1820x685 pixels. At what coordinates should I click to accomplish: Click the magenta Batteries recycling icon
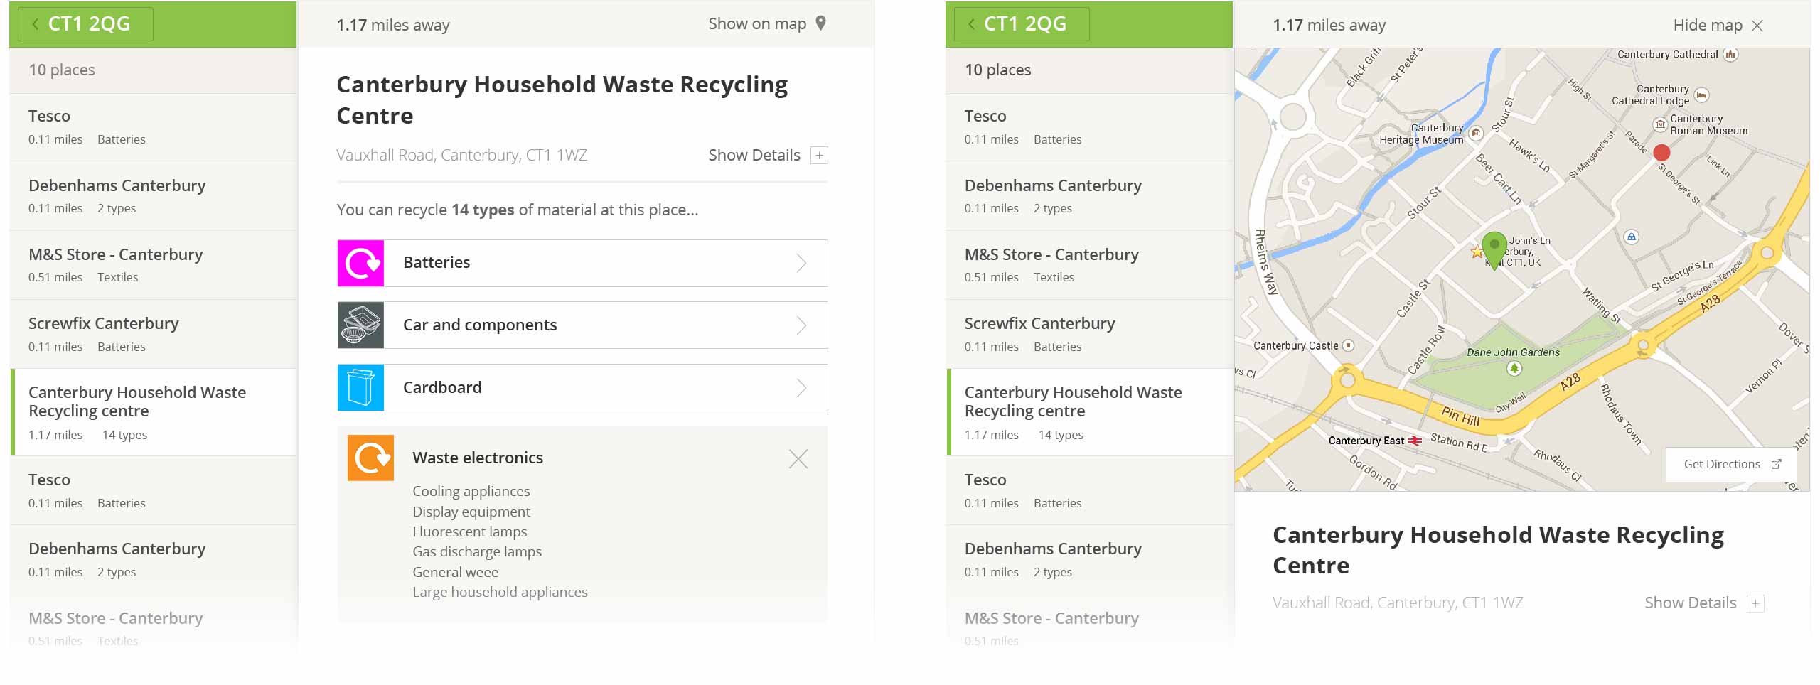361,264
